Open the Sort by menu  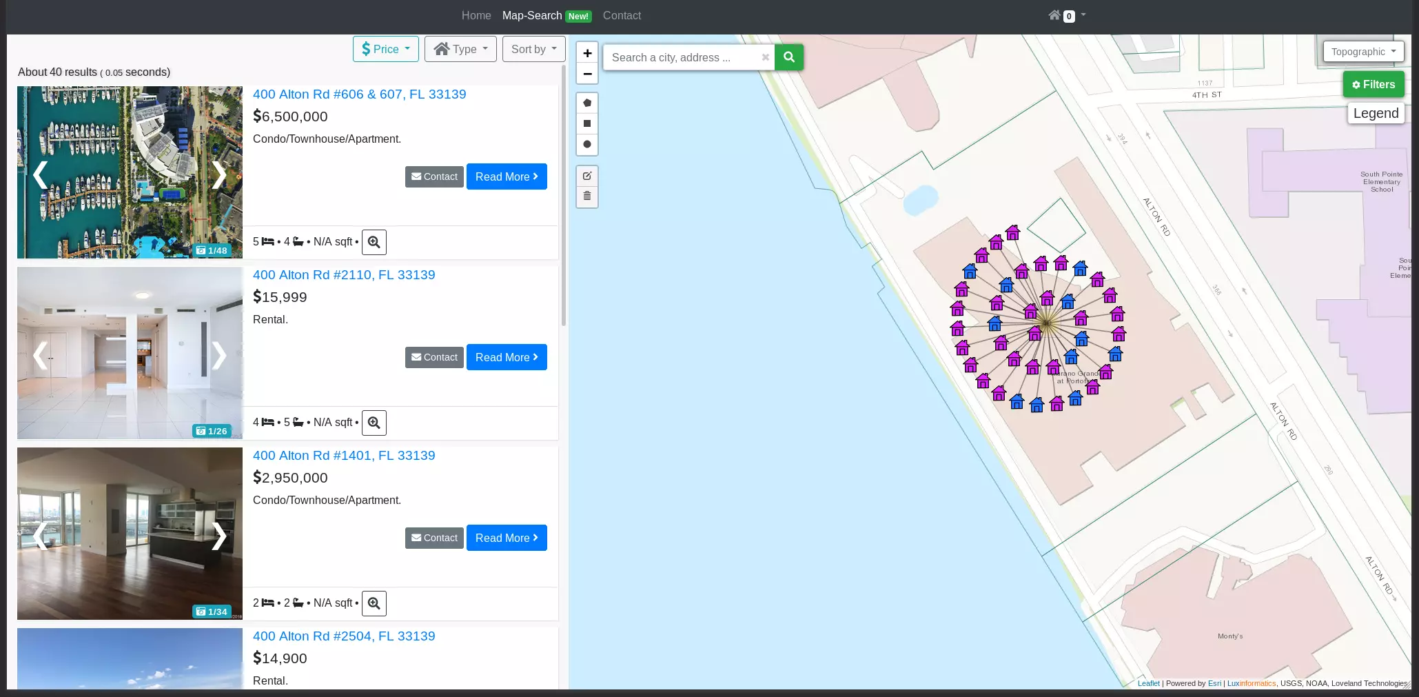point(533,49)
